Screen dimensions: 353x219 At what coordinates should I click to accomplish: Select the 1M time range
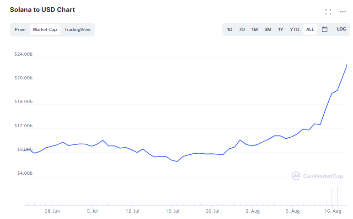(x=255, y=30)
